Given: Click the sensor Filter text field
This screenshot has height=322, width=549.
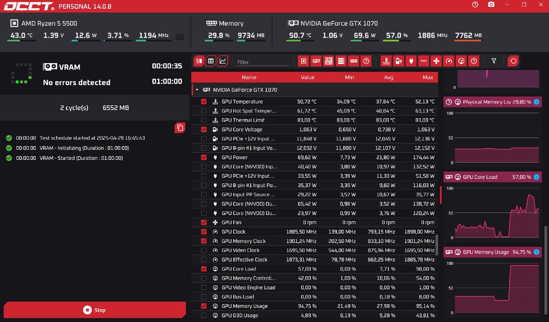Looking at the screenshot, I should [263, 62].
